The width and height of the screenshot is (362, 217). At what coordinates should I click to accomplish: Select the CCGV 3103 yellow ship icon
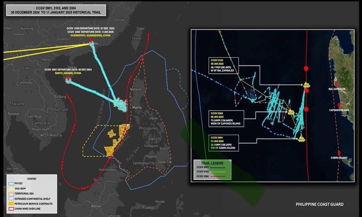(x=306, y=85)
